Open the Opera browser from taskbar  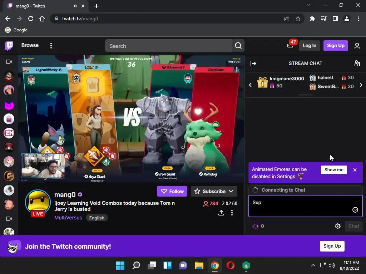coord(231,265)
